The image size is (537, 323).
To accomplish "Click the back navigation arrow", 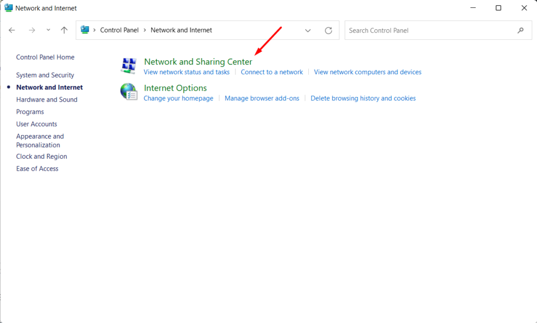I will 12,30.
